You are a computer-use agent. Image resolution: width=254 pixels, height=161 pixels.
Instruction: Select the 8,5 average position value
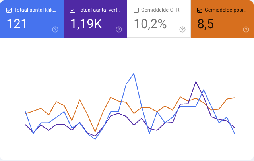coord(206,24)
